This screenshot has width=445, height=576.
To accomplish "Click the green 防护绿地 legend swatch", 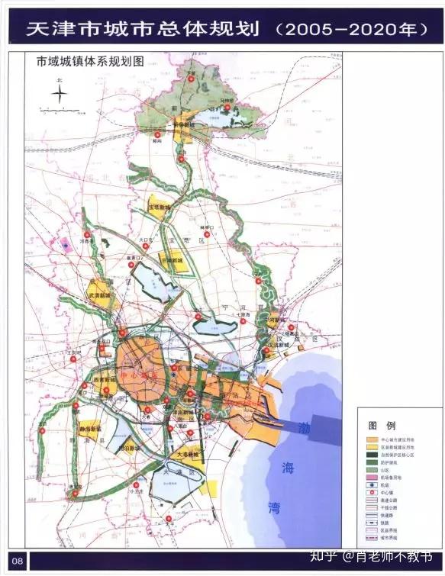I will click(372, 462).
